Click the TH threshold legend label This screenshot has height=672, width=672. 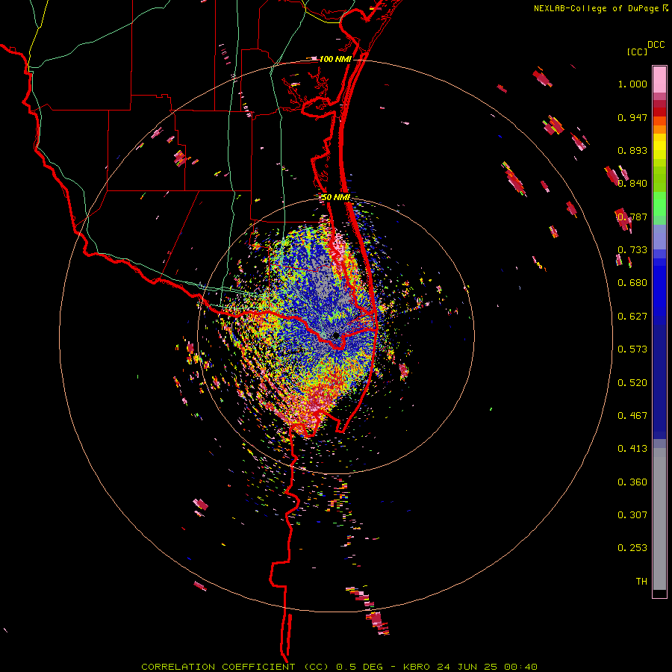click(641, 582)
